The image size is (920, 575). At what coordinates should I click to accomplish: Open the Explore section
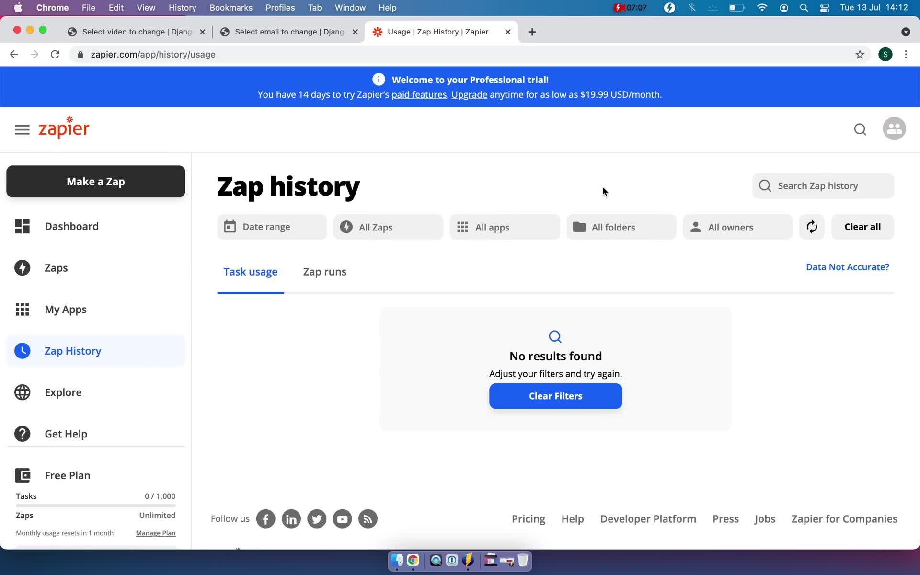point(63,392)
